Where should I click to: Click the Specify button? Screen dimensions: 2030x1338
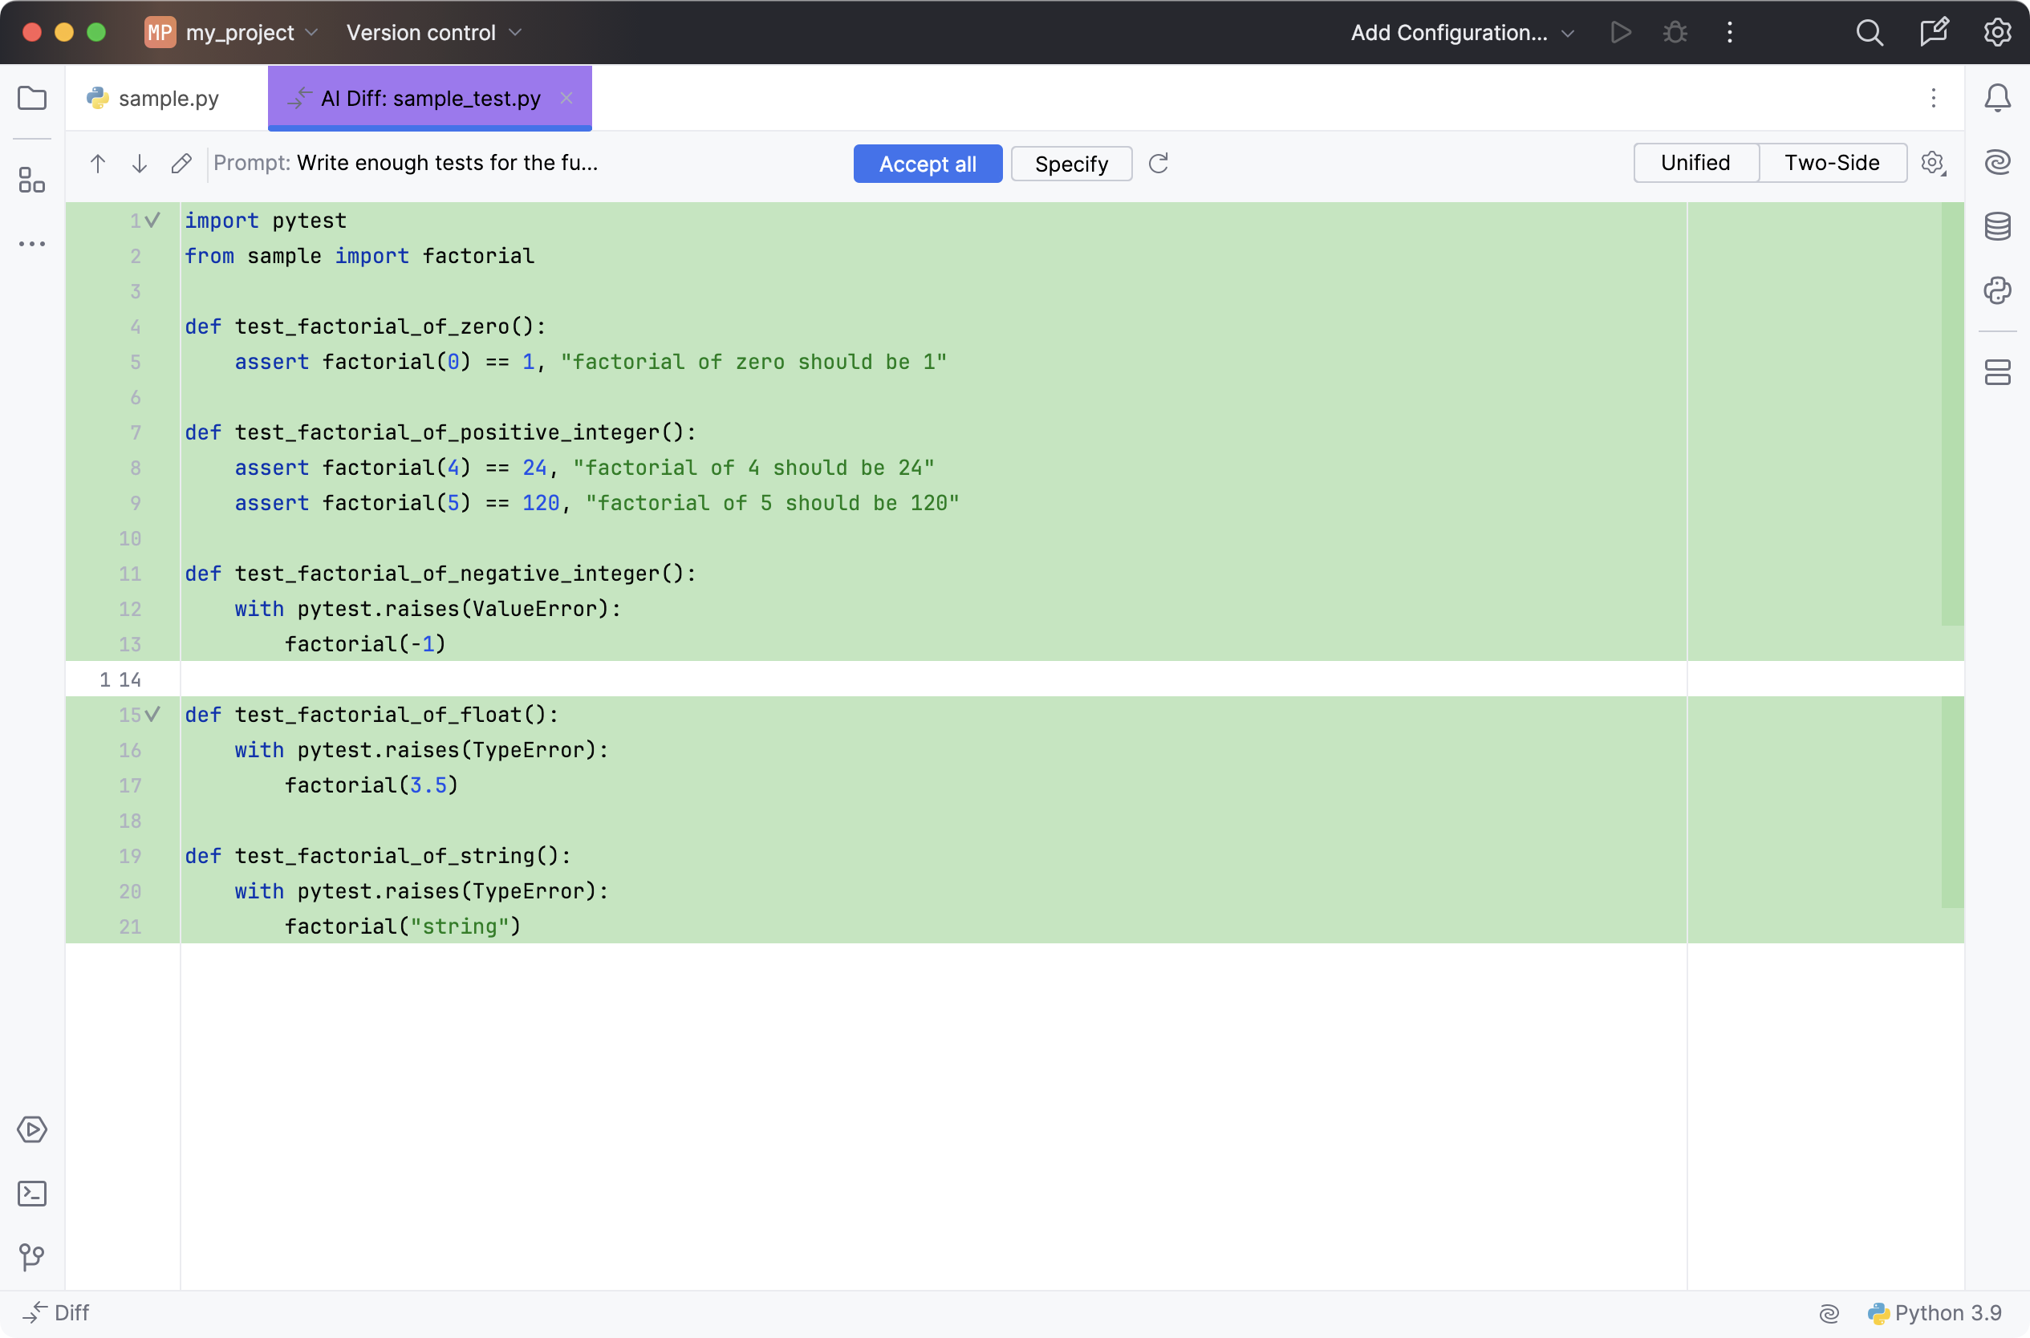(1071, 164)
